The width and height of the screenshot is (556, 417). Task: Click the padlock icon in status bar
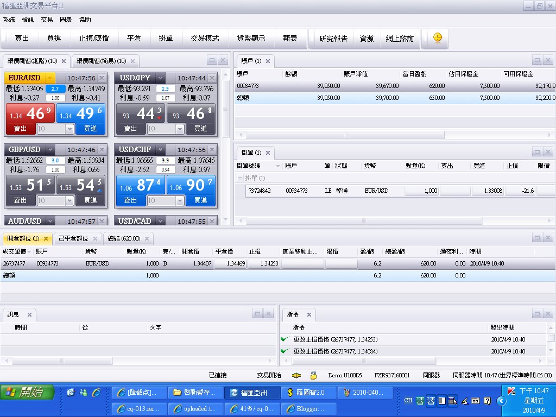(313, 375)
